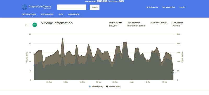Image resolution: width=209 pixels, height=95 pixels.
Task: Click the $150,344 volume value
Action: point(113,26)
